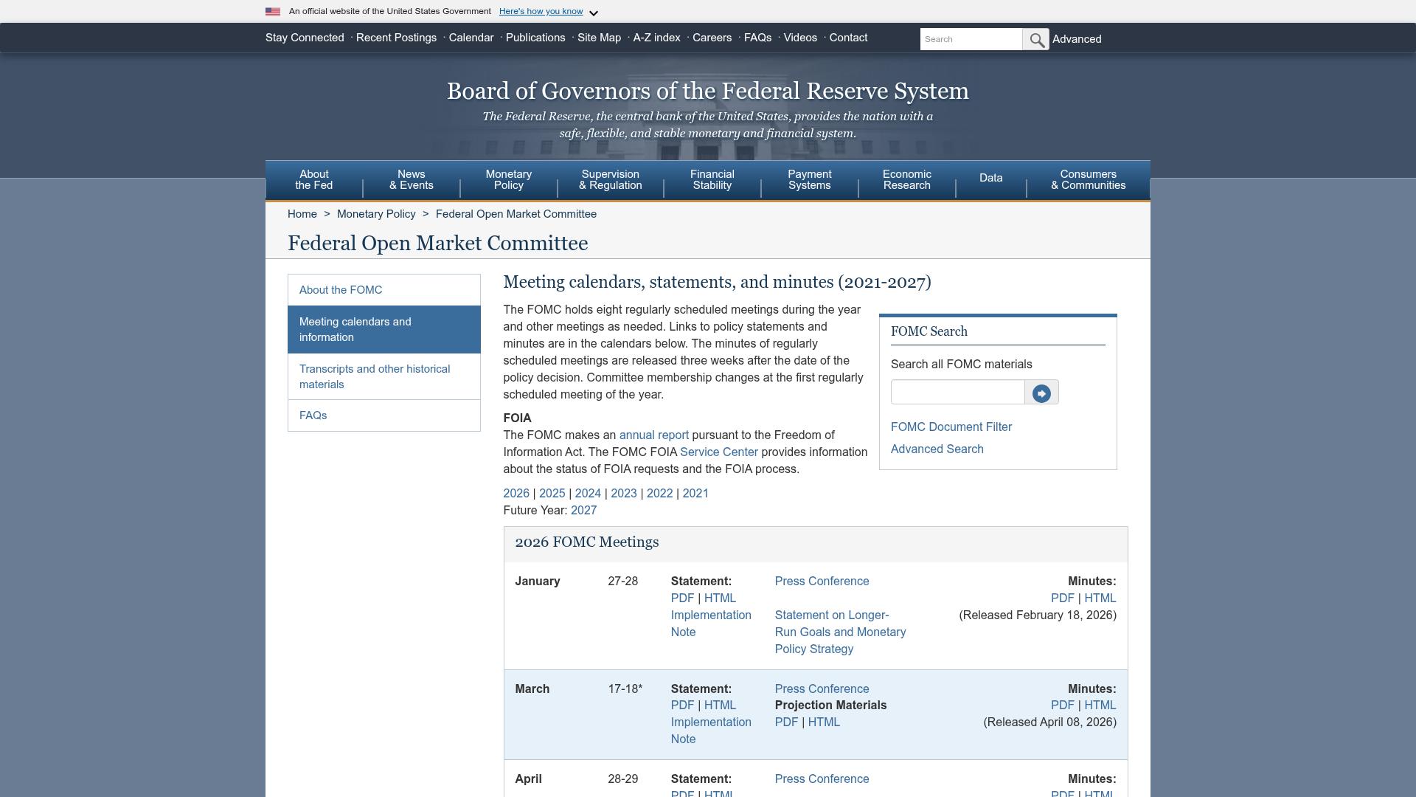Click the US flag icon
The image size is (1416, 797).
coord(273,12)
